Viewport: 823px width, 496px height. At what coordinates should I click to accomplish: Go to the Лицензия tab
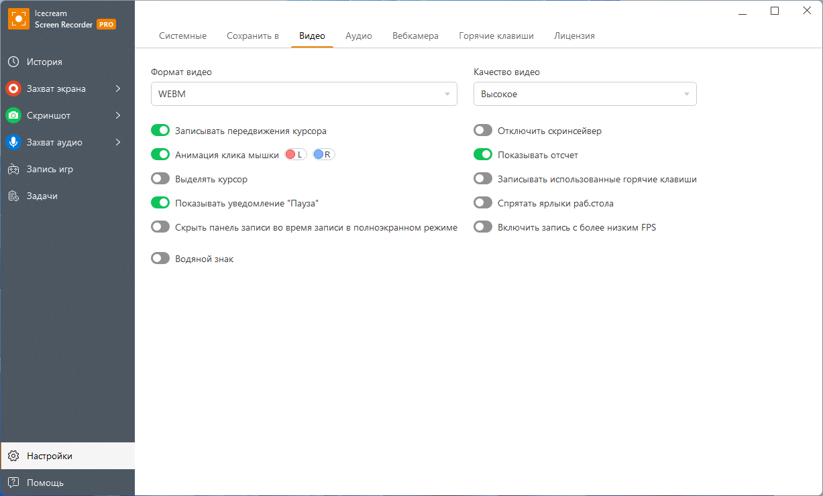click(x=574, y=36)
